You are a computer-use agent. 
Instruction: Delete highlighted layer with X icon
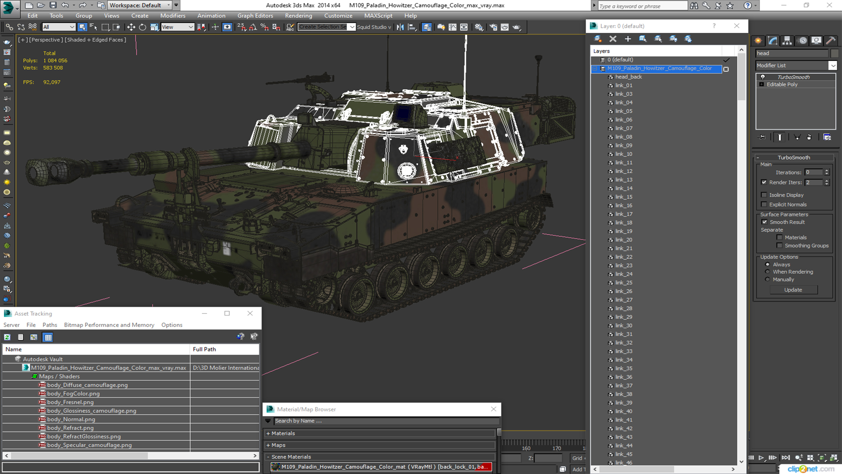coord(613,39)
